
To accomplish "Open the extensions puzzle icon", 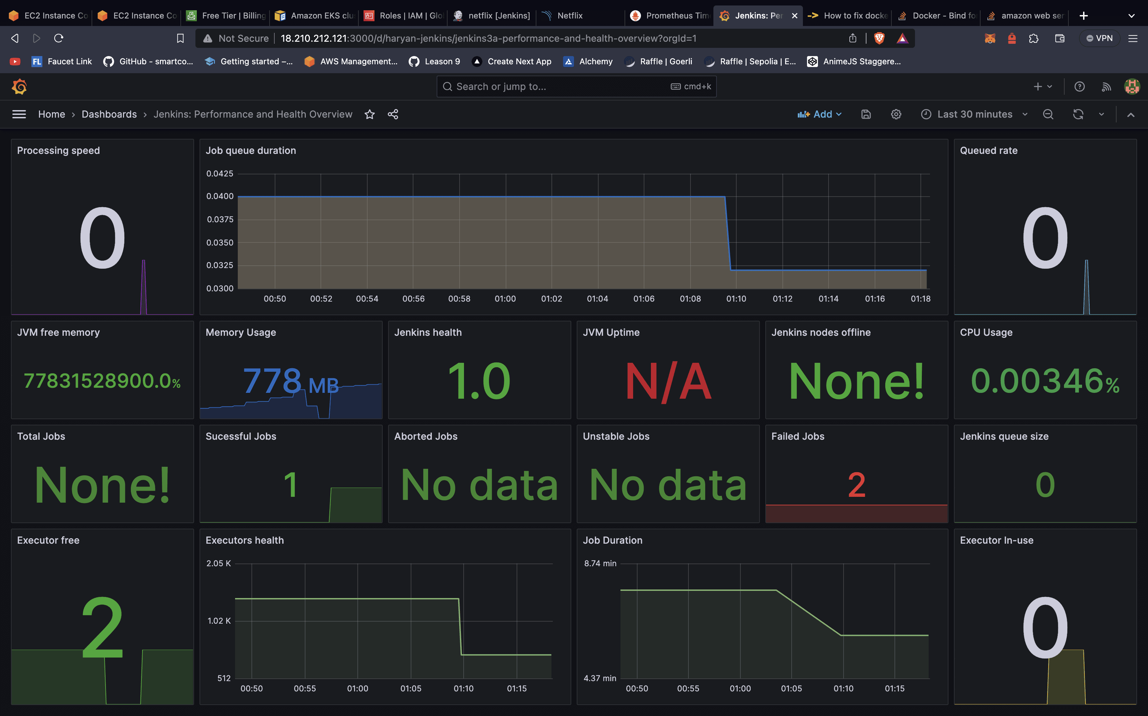I will point(1034,38).
